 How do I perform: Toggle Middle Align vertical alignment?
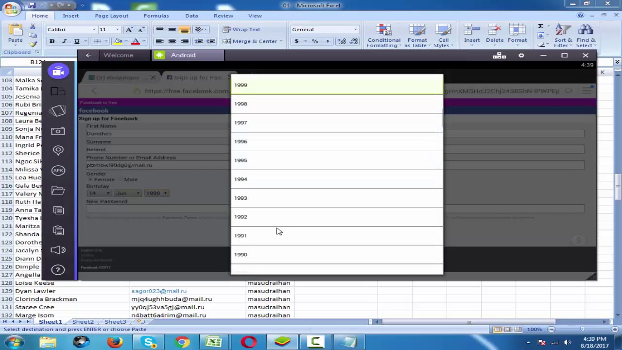pos(172,29)
